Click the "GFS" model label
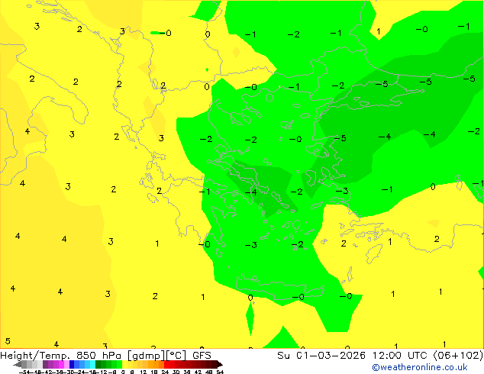This screenshot has width=484, height=374. pos(202,356)
